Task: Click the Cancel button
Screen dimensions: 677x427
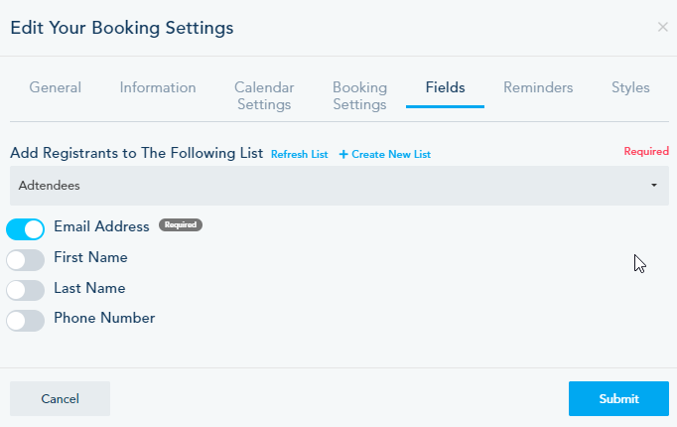Action: [60, 398]
